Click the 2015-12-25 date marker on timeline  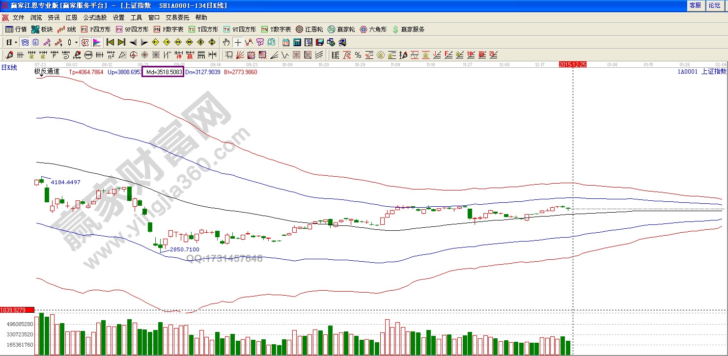coord(572,64)
